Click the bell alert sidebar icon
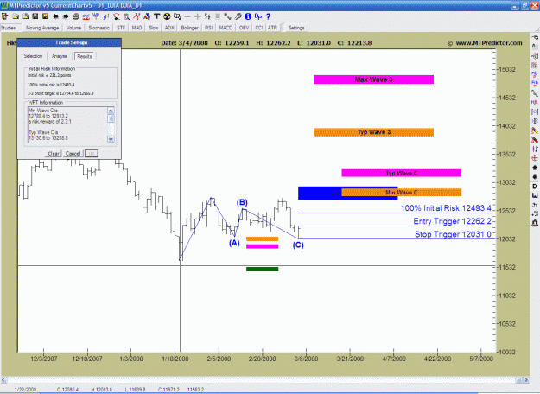This screenshot has height=394, width=540. (x=535, y=223)
